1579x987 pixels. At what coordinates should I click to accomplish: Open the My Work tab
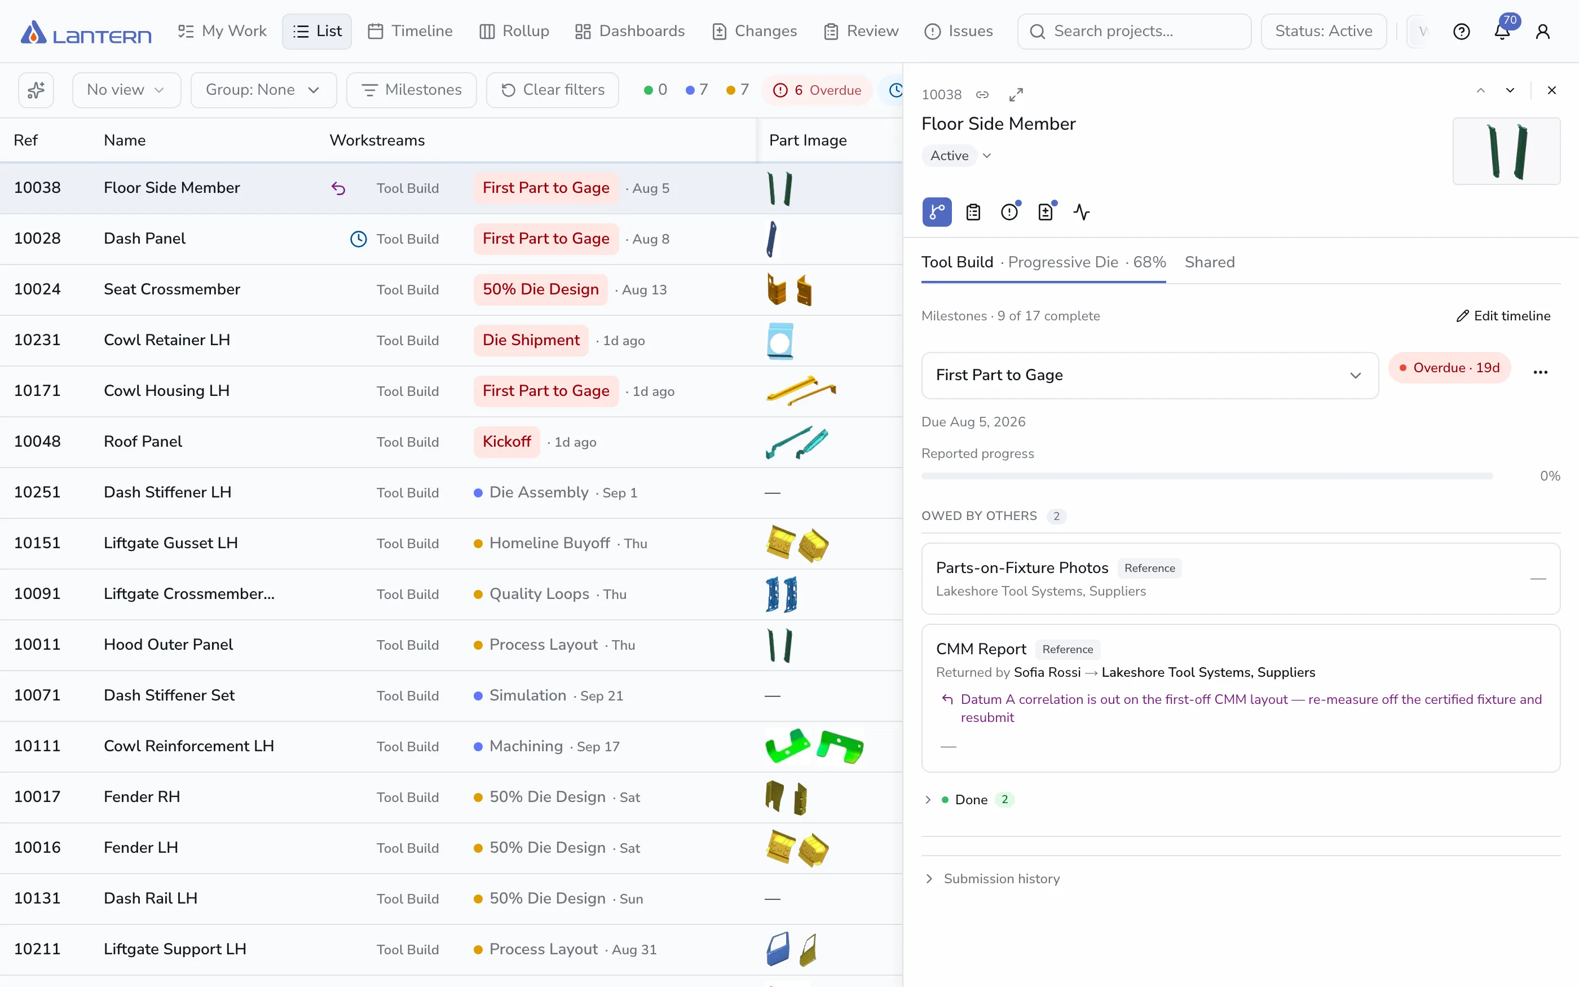tap(222, 32)
